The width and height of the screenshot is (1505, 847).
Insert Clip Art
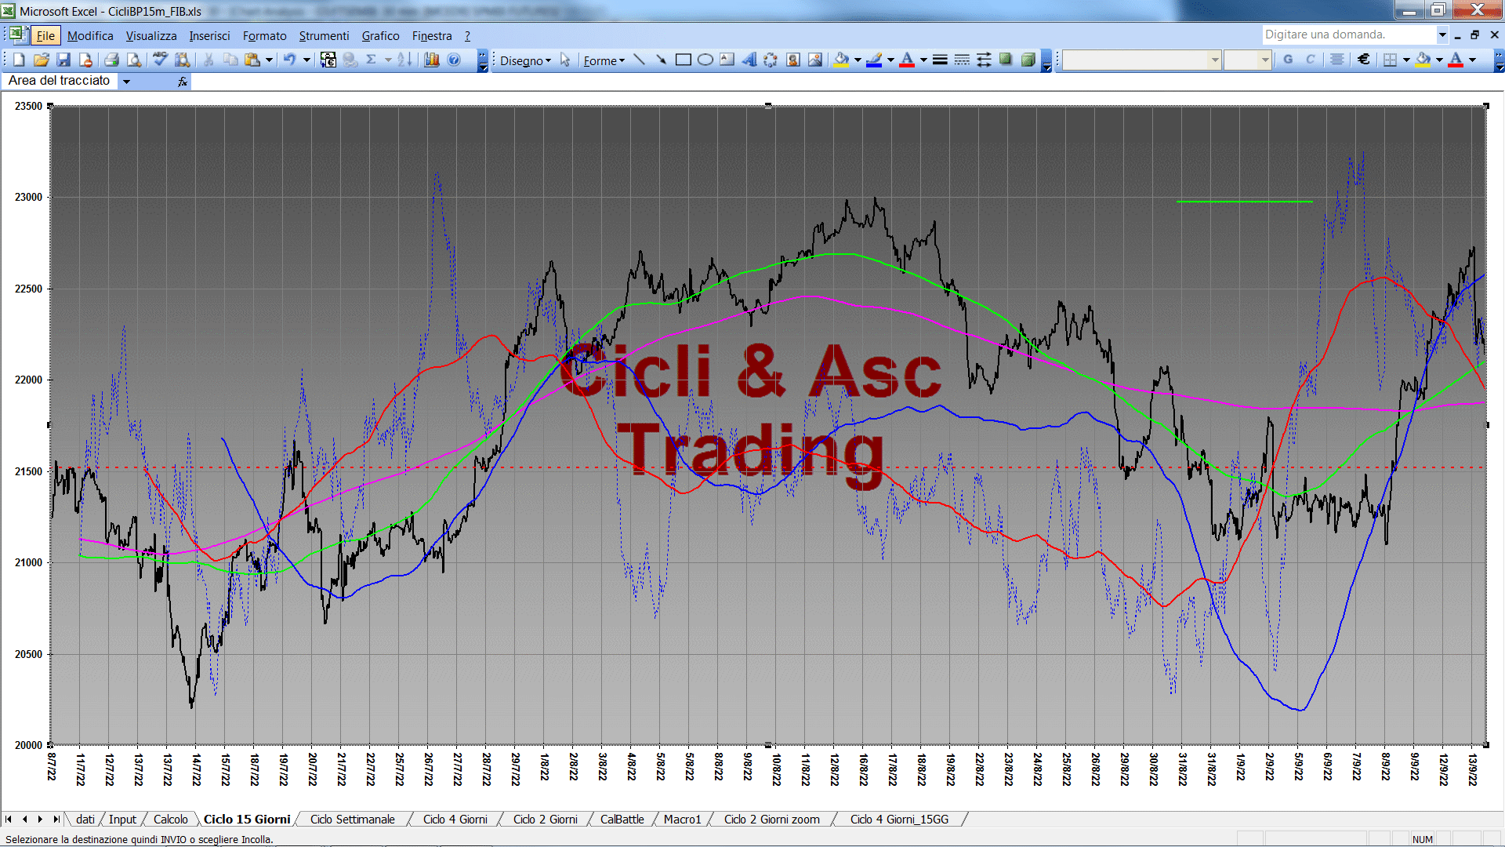coord(793,60)
